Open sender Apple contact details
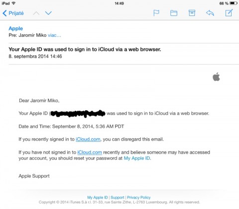239x209 pixels. (16, 28)
